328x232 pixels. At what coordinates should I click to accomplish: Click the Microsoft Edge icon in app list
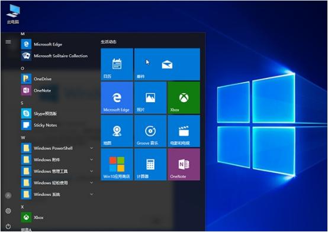26,44
